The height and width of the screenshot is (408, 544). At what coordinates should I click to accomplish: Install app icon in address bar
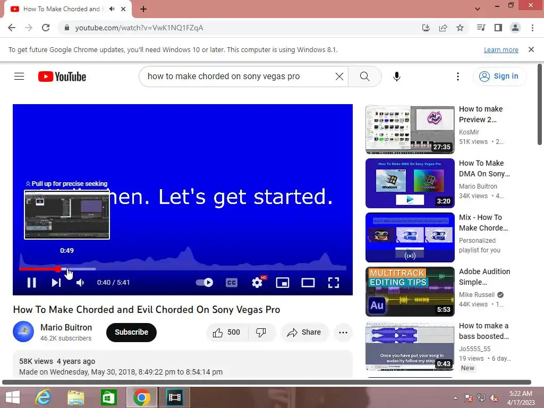point(426,28)
